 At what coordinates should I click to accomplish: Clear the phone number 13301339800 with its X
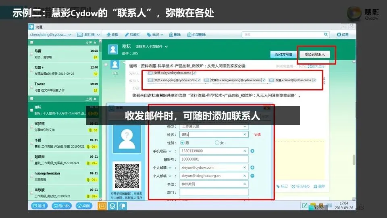[x=245, y=151]
